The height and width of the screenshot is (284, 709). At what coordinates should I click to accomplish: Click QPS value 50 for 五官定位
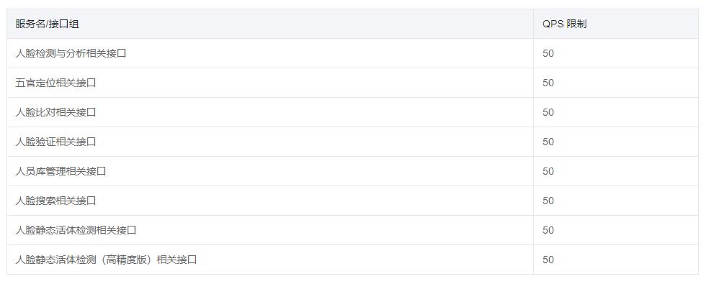point(548,83)
